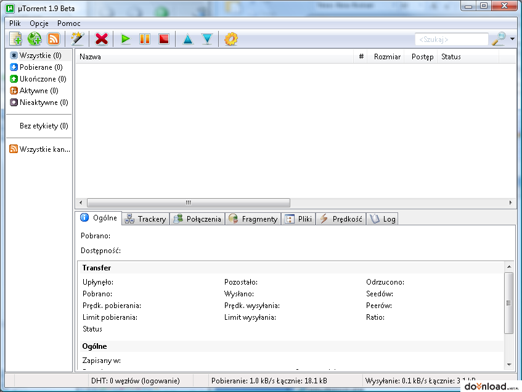Click the torrent list horizontal scrollbar thumb
The height and width of the screenshot is (392, 522).
click(x=189, y=202)
